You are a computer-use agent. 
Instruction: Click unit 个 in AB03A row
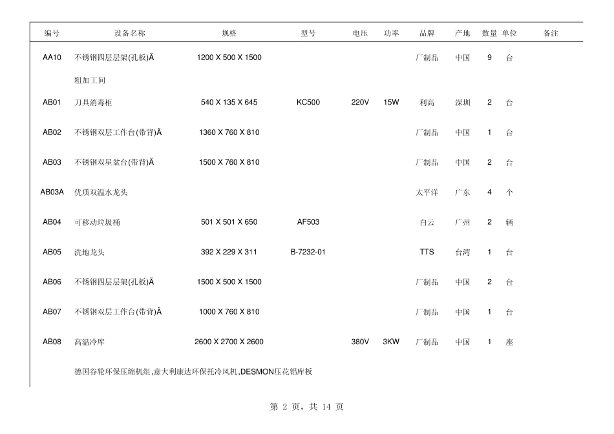509,192
